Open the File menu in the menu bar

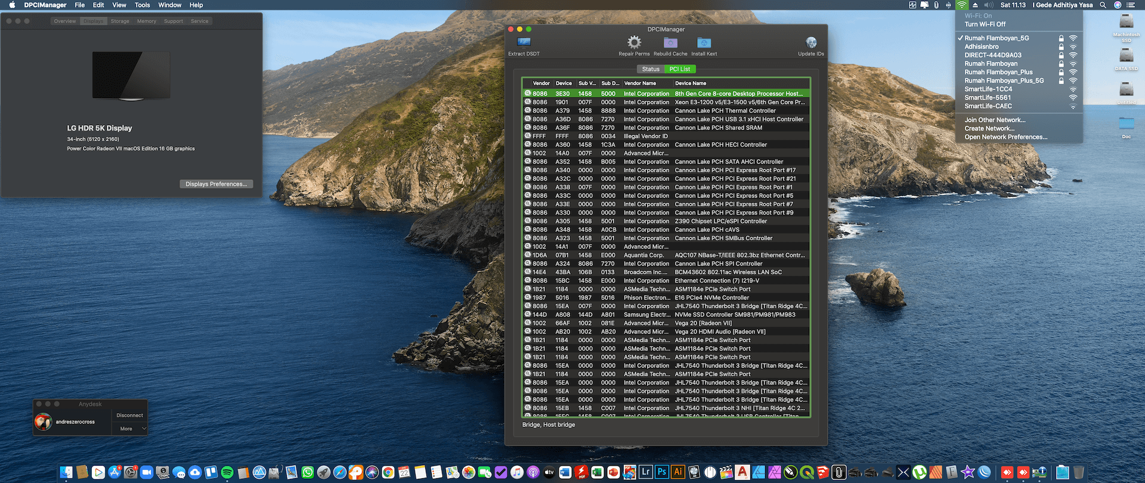point(79,5)
